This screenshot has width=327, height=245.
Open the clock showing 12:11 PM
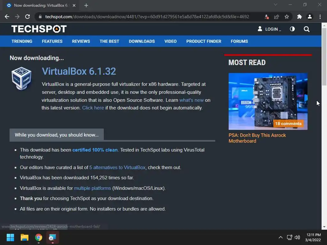coord(313,237)
